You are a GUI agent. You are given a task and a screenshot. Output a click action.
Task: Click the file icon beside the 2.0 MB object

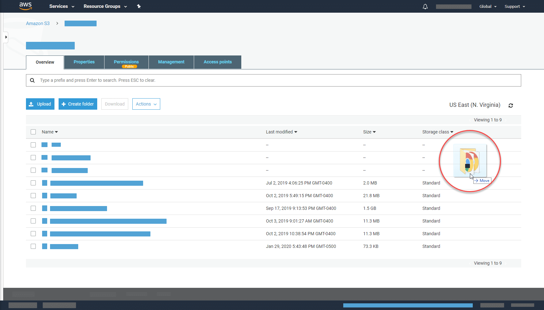[44, 183]
